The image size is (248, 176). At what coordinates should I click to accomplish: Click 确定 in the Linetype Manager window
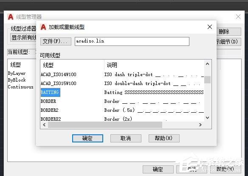(x=158, y=169)
